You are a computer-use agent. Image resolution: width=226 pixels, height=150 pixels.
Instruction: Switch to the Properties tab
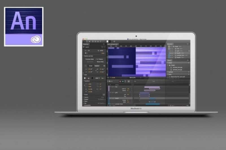(x=86, y=44)
